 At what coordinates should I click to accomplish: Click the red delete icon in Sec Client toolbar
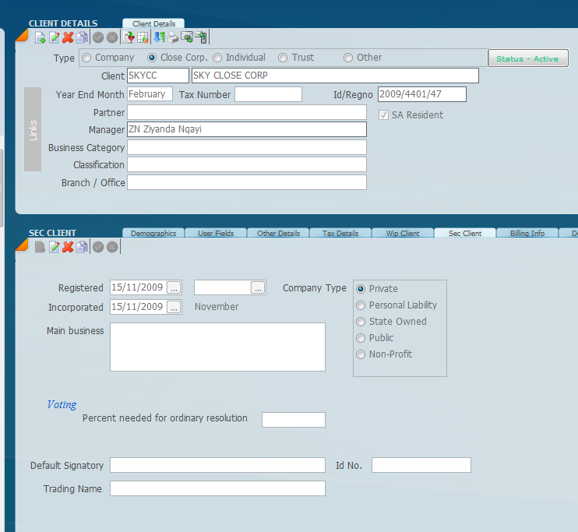(68, 247)
